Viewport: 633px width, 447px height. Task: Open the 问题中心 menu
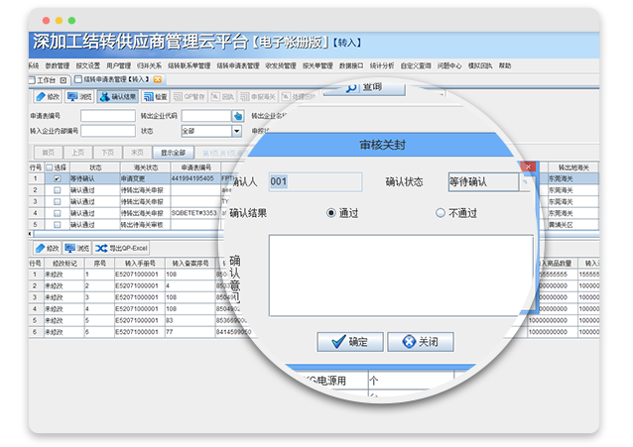point(449,65)
